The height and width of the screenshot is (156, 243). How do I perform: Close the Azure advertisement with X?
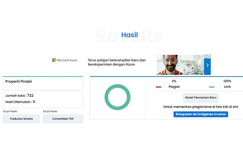pyautogui.click(x=209, y=57)
